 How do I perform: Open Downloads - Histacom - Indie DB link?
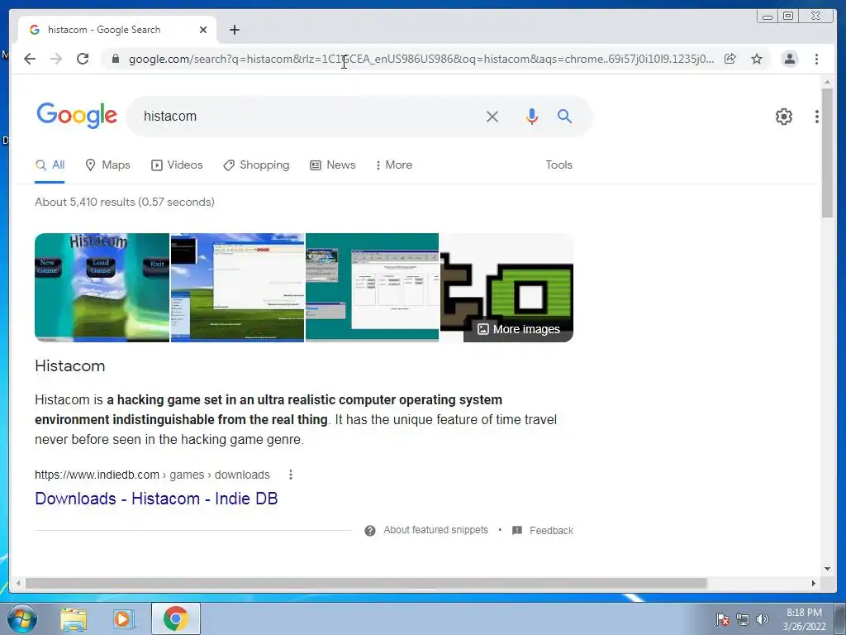[x=156, y=499]
